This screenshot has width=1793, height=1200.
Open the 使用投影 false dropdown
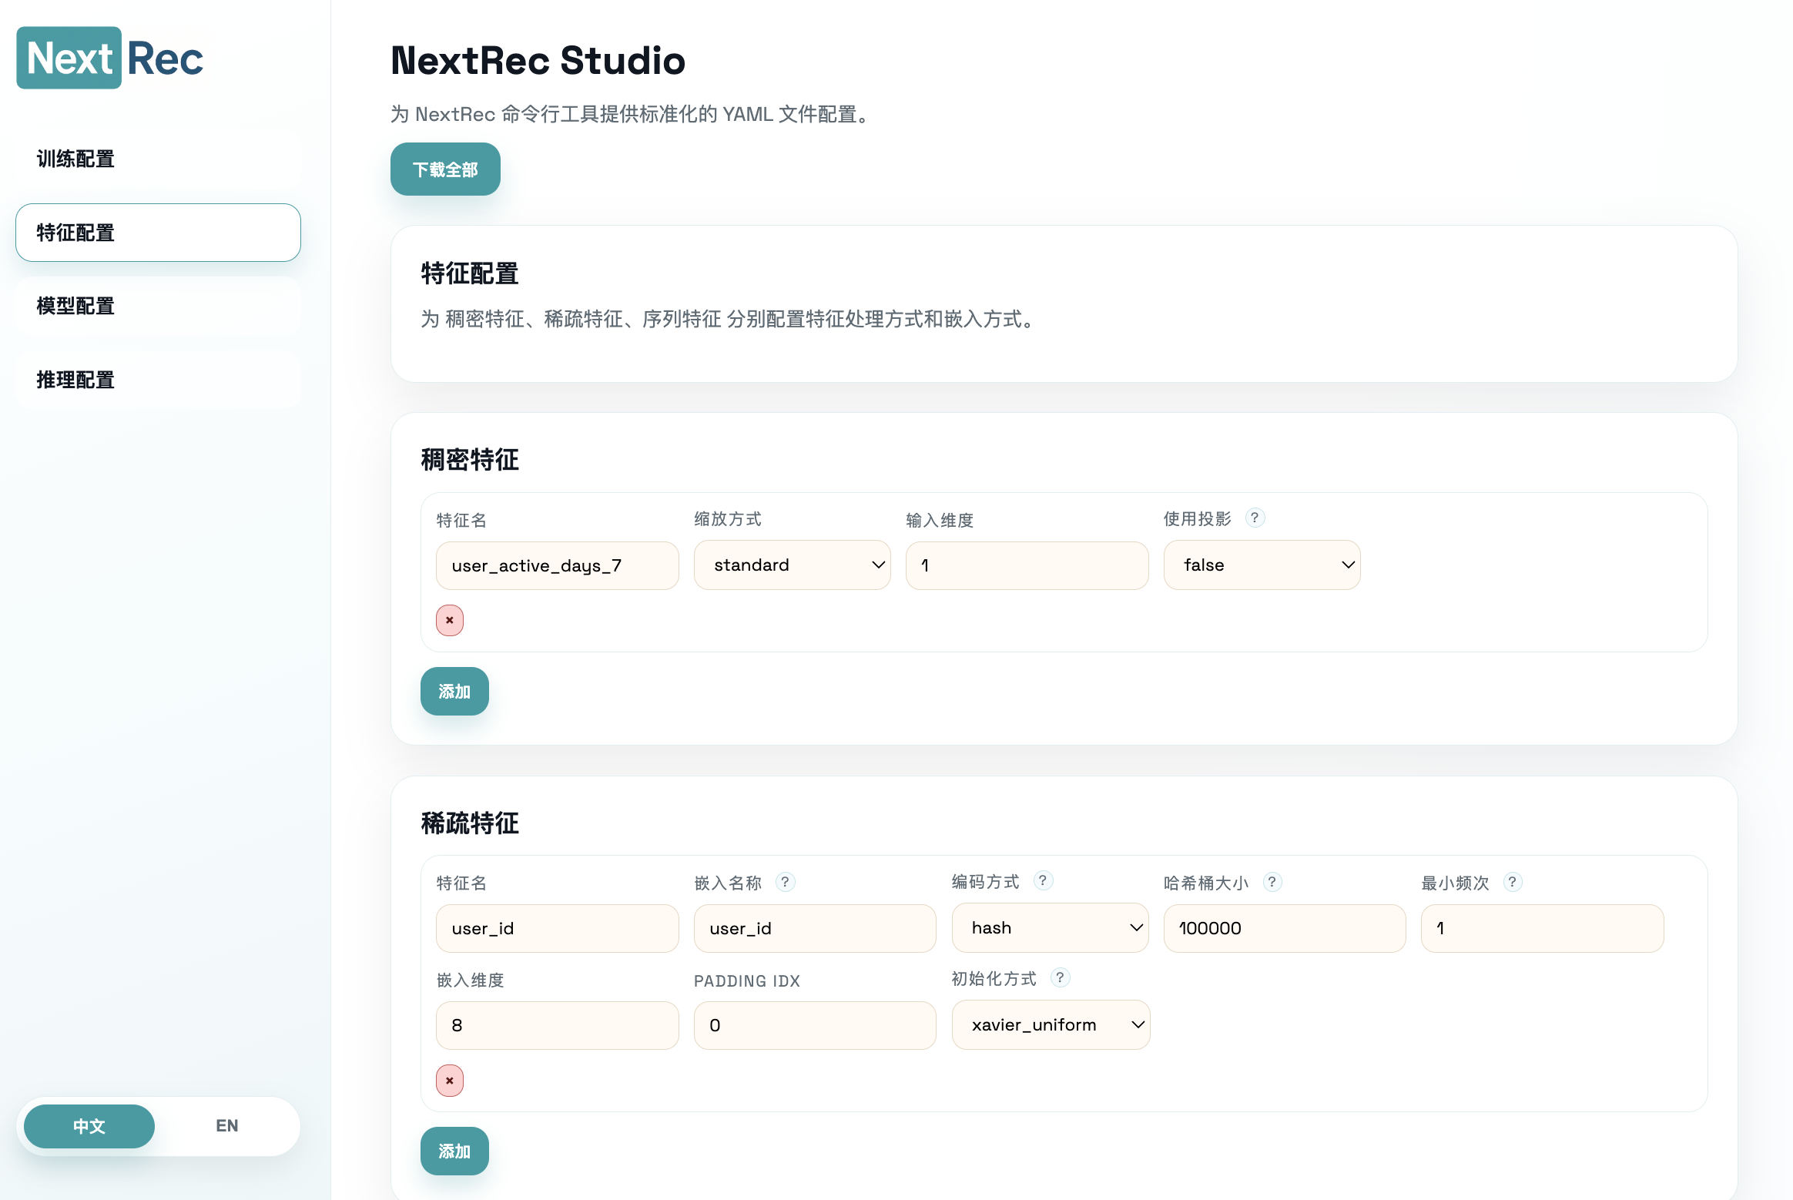pyautogui.click(x=1262, y=565)
